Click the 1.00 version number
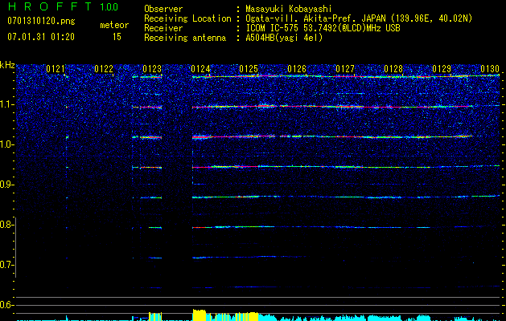506x321 pixels. [x=109, y=6]
